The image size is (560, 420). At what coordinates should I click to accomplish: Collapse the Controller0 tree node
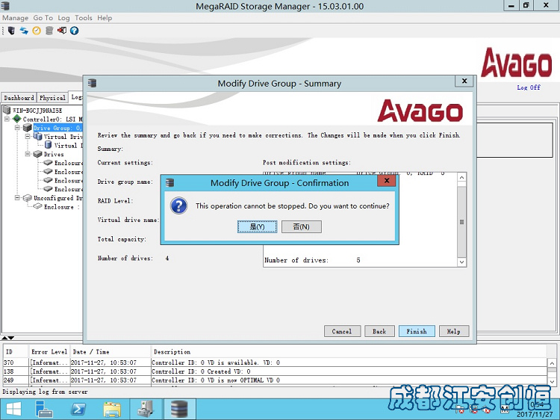(7, 119)
